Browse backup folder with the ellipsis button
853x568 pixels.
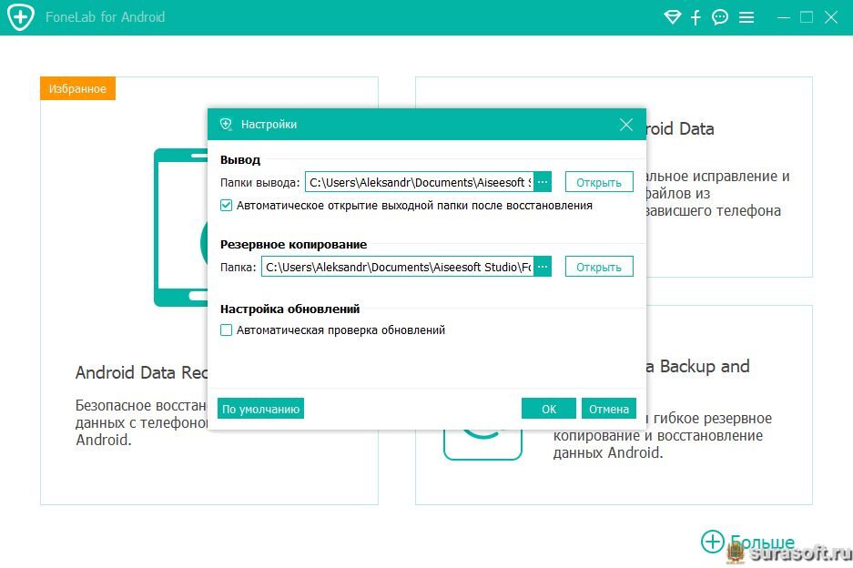(x=543, y=267)
